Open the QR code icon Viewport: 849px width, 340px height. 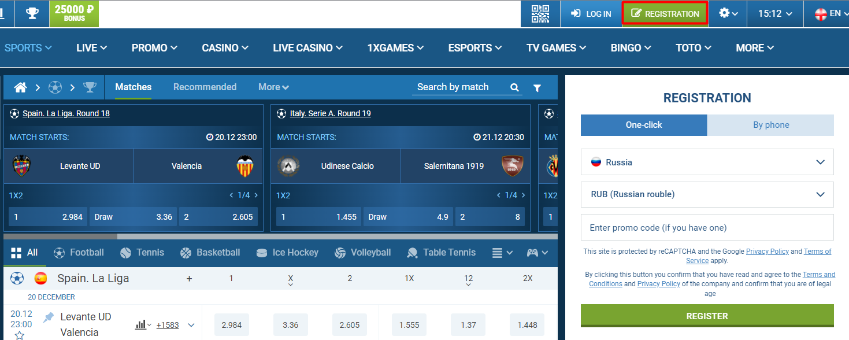[540, 13]
